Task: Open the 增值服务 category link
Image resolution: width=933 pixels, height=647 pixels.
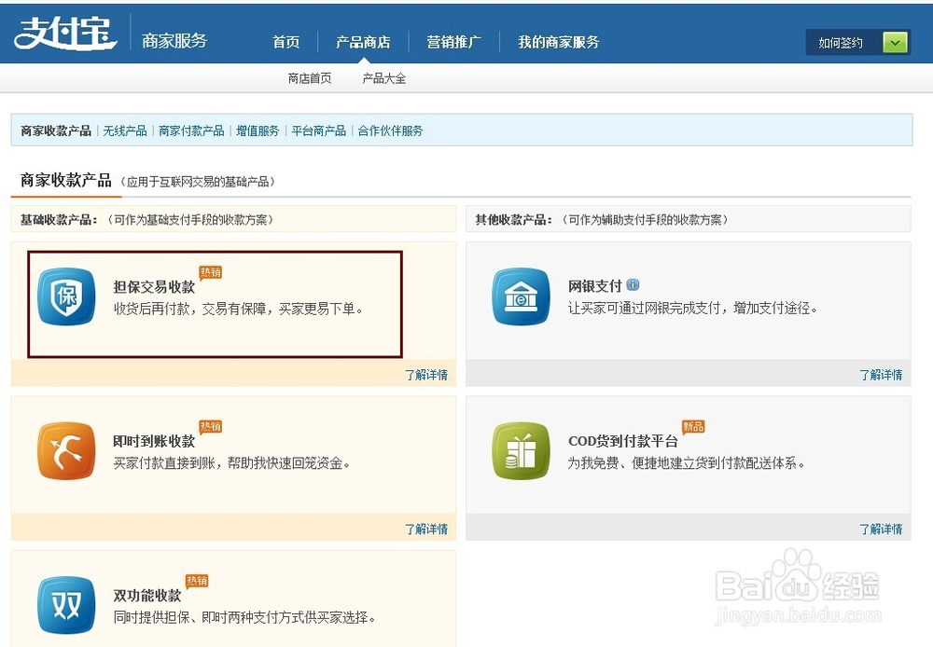Action: pos(258,131)
